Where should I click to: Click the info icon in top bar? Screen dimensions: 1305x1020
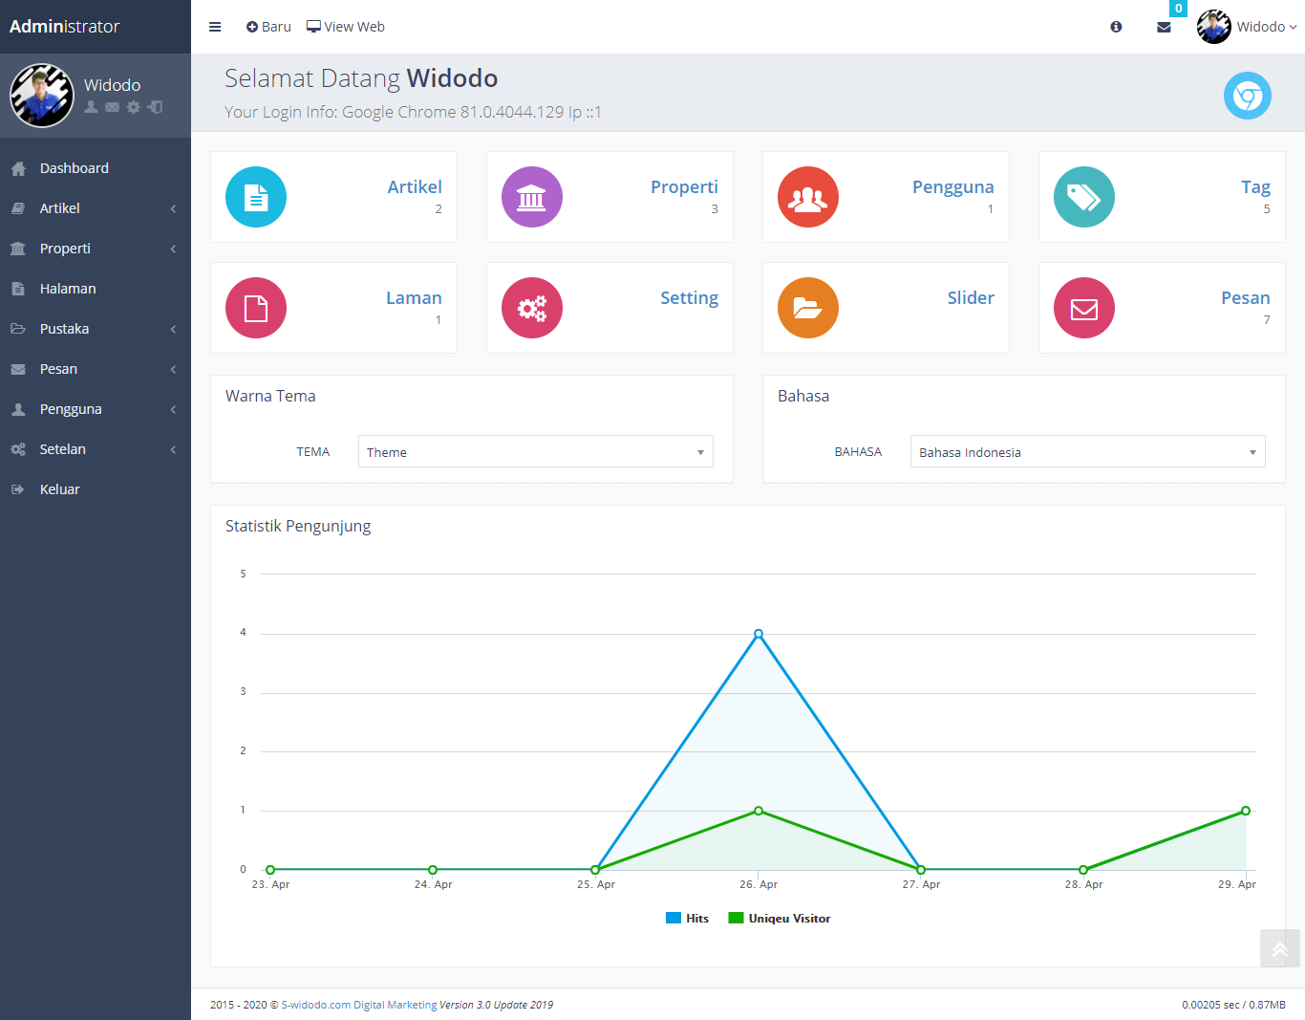click(1116, 27)
